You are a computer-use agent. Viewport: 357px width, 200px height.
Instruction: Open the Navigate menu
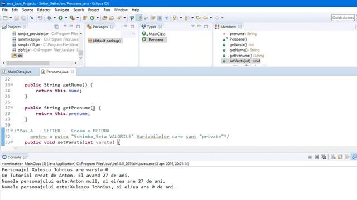click(62, 10)
